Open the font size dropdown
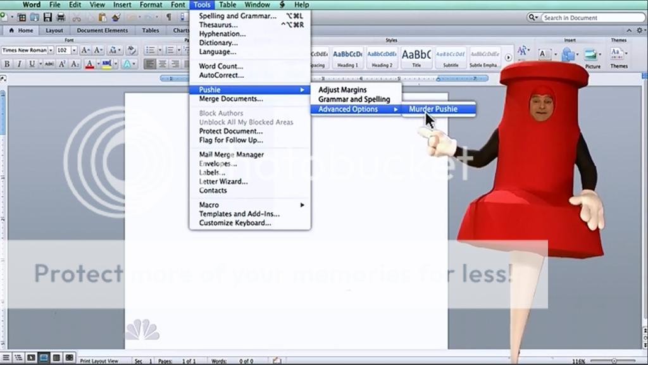This screenshot has height=365, width=648. 74,50
